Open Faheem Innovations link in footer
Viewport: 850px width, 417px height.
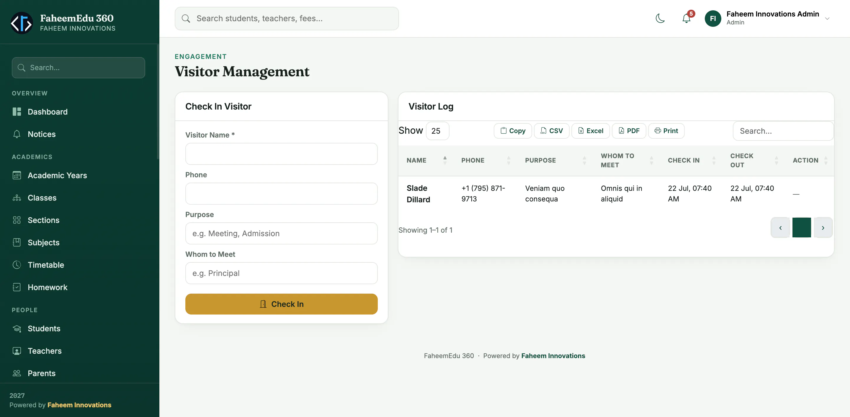(553, 356)
